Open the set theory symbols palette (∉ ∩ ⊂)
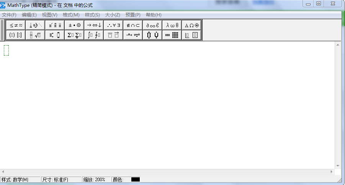Viewport: 345px width, 185px height. click(133, 25)
